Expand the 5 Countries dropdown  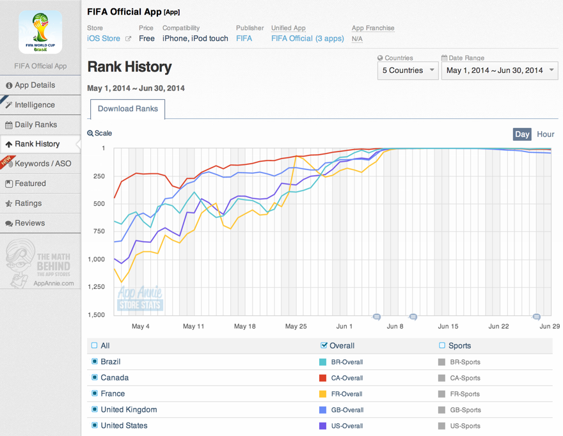408,70
